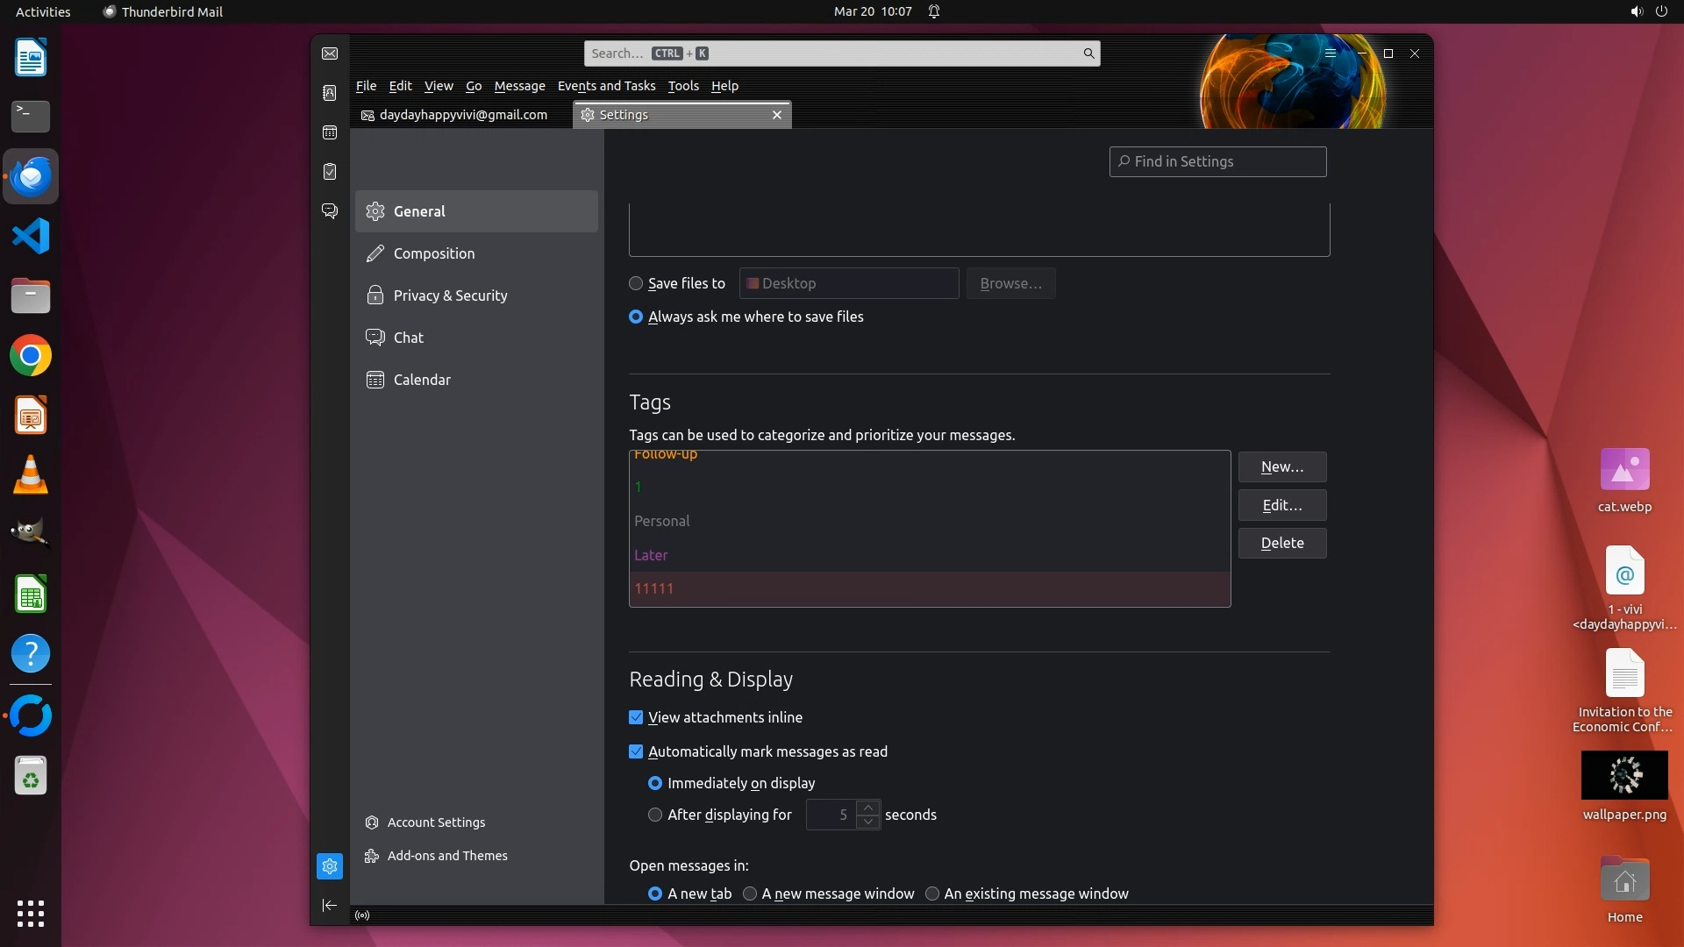Screen dimensions: 1684x947
Task: Open the Address Book space
Action: pyautogui.click(x=330, y=93)
